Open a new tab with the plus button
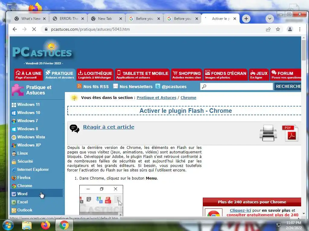This screenshot has height=231, width=309. pyautogui.click(x=246, y=19)
